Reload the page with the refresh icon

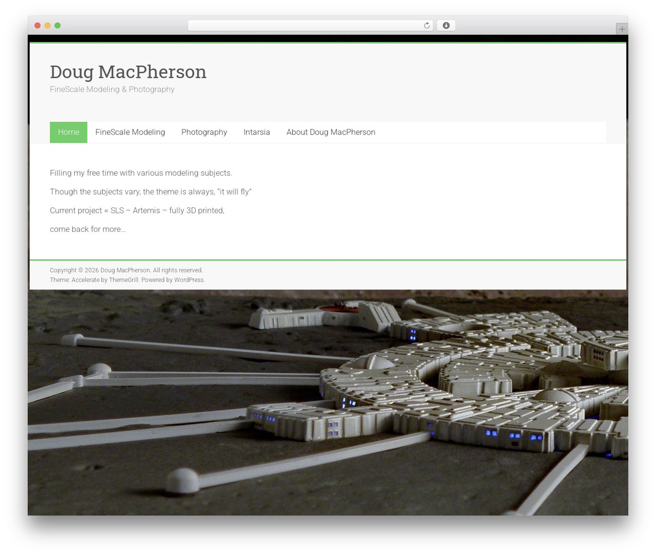click(426, 26)
